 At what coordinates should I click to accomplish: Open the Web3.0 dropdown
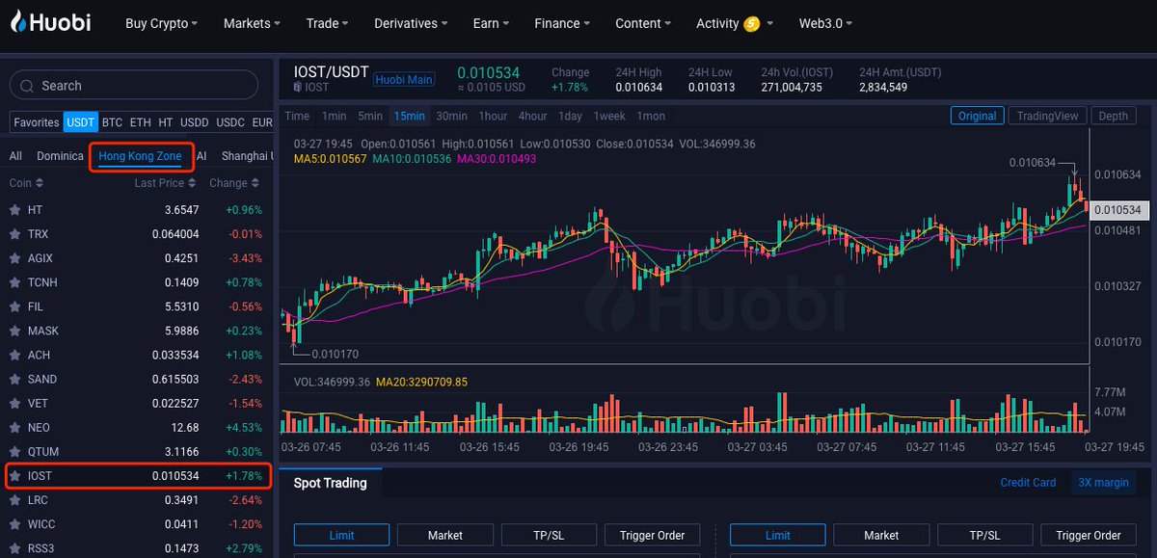[825, 23]
